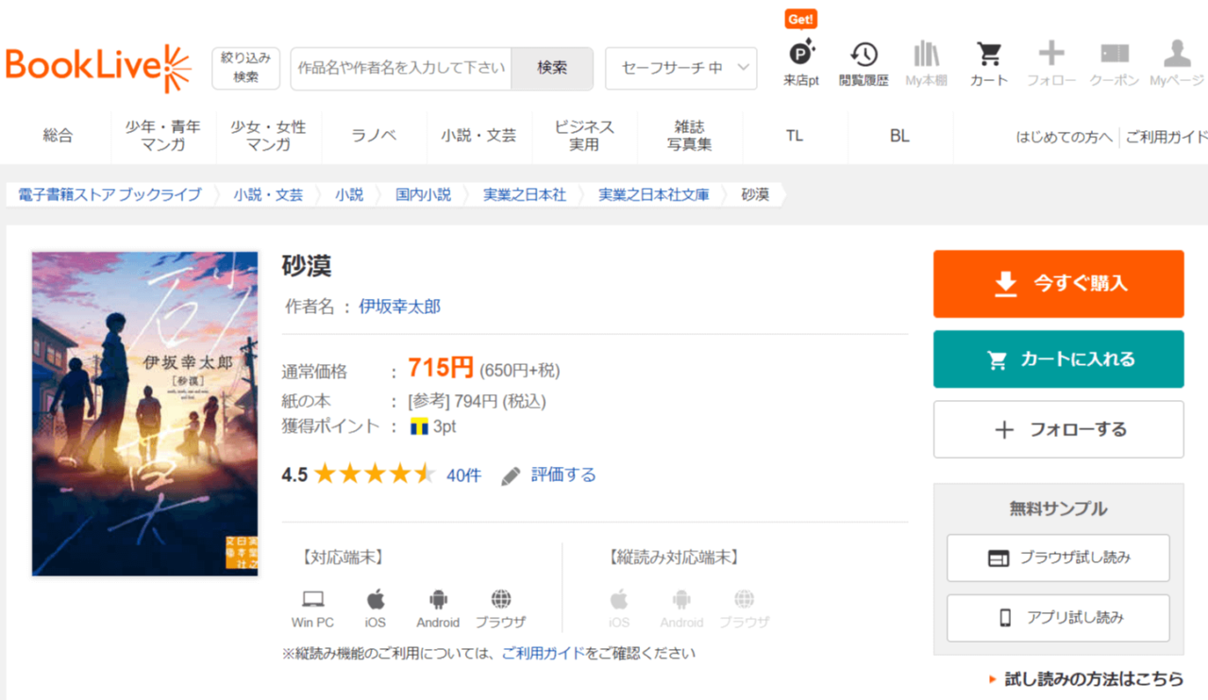Screen dimensions: 1208x700
Task: Go to 小説・文芸 breadcrumb
Action: (269, 194)
